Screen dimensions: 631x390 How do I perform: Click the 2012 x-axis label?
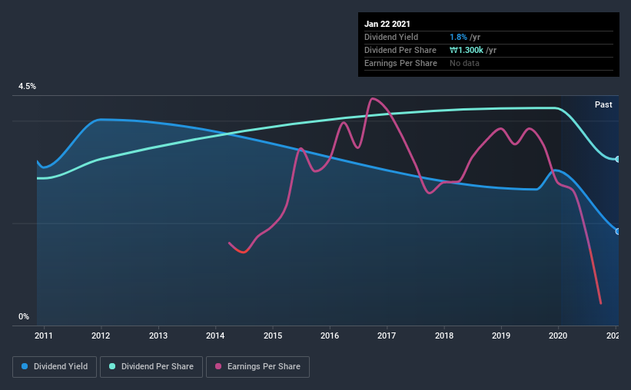point(101,335)
